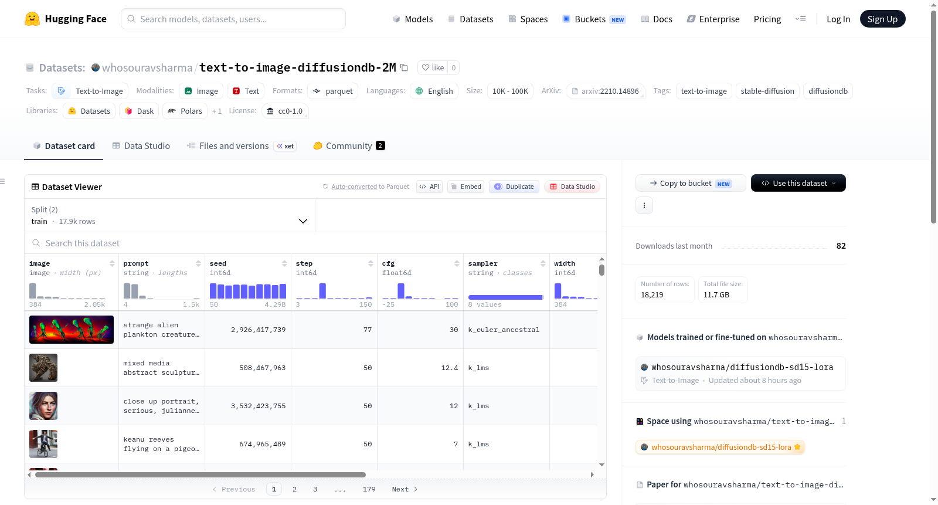Click the stable-diffusion tag
The height and width of the screenshot is (505, 938).
pos(767,91)
